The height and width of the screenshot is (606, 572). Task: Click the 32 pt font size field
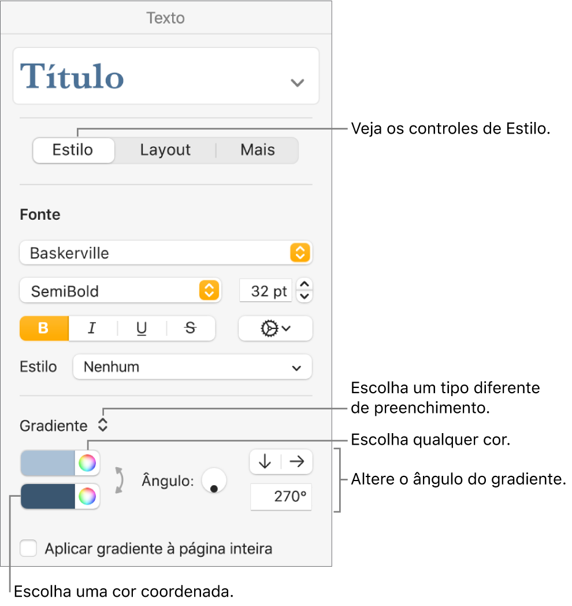266,291
